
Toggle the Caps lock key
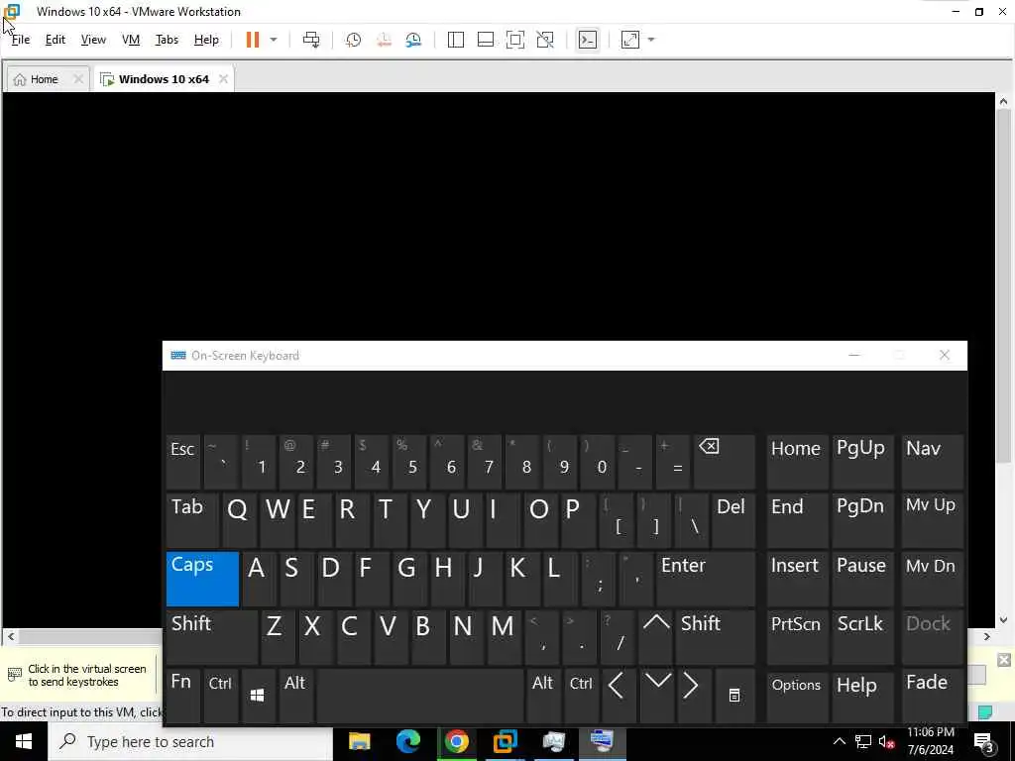pyautogui.click(x=202, y=579)
